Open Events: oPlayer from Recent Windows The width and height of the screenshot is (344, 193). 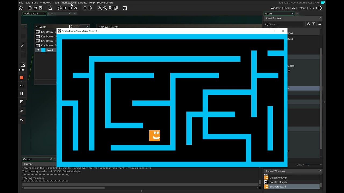click(x=292, y=182)
